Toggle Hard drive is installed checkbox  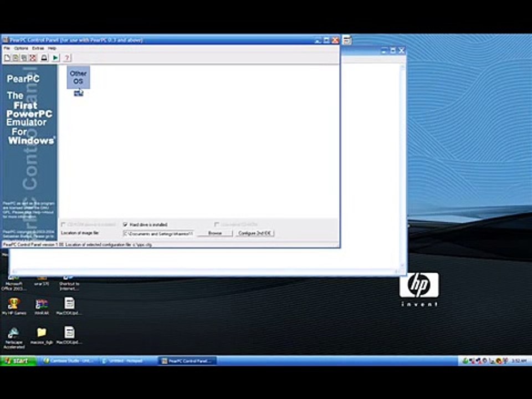click(126, 224)
